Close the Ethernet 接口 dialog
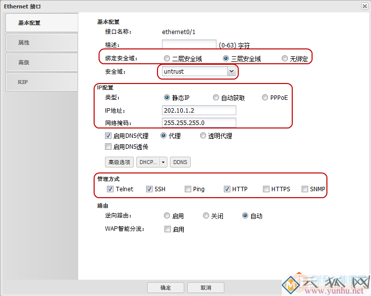Screen dimensions: 371x296 (365, 6)
